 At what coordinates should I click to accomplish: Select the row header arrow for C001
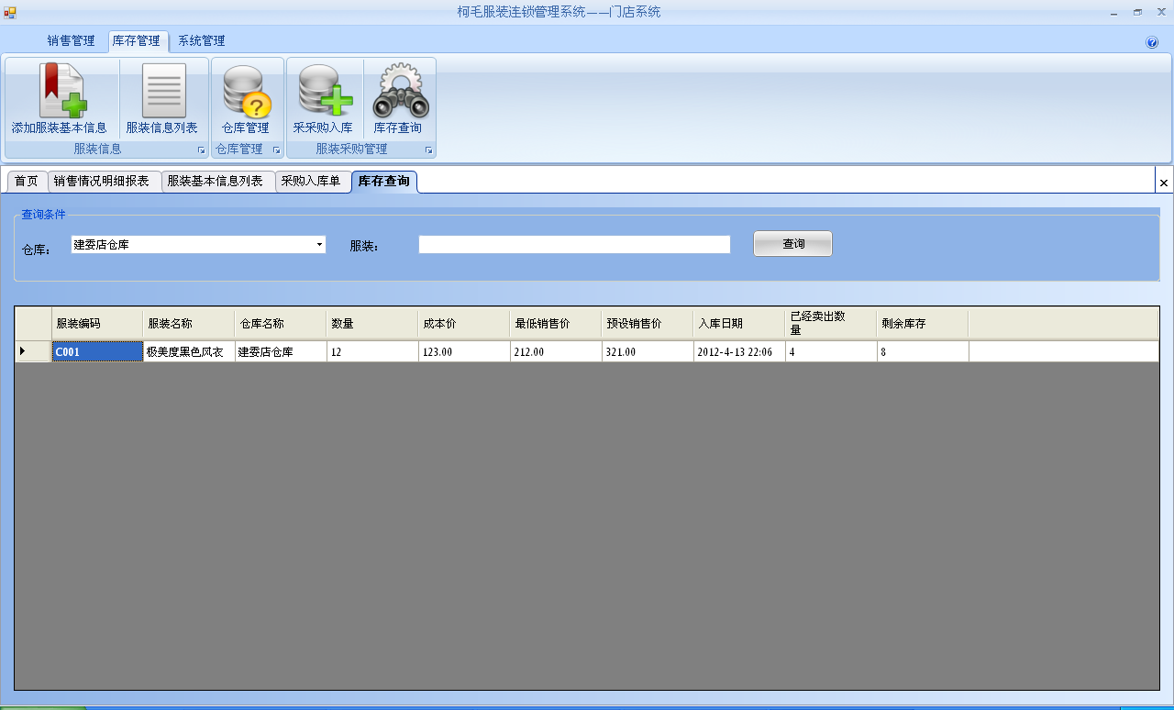33,351
